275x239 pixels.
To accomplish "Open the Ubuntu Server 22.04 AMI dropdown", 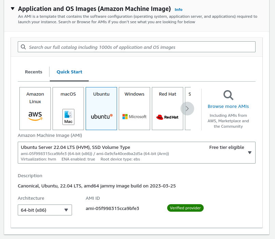I will (x=136, y=153).
